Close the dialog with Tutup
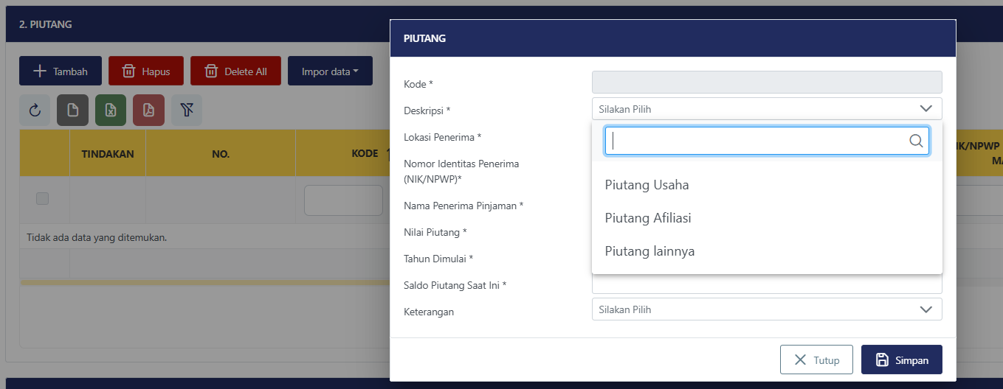The width and height of the screenshot is (1003, 389). tap(816, 360)
